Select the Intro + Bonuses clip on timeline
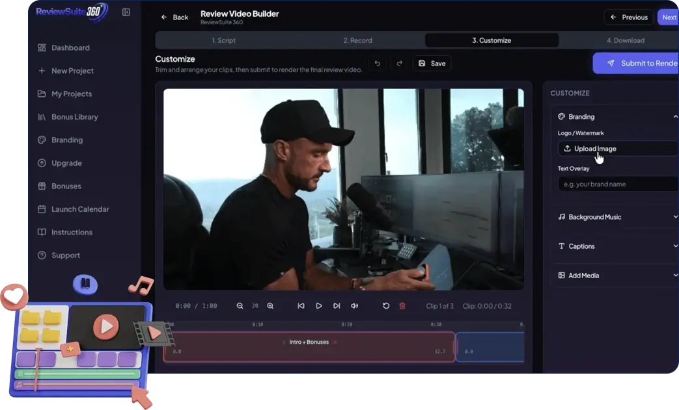Screen dimensions: 679x410 [x=309, y=347]
